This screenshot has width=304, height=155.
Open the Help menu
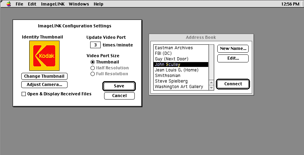coord(99,4)
